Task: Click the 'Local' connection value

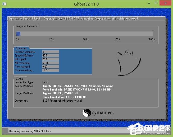Action: pos(45,82)
